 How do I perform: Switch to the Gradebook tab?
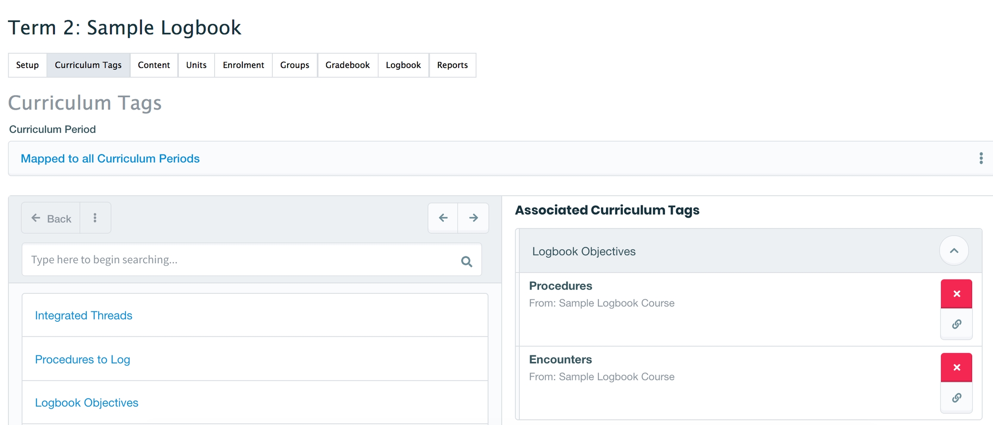click(x=347, y=65)
